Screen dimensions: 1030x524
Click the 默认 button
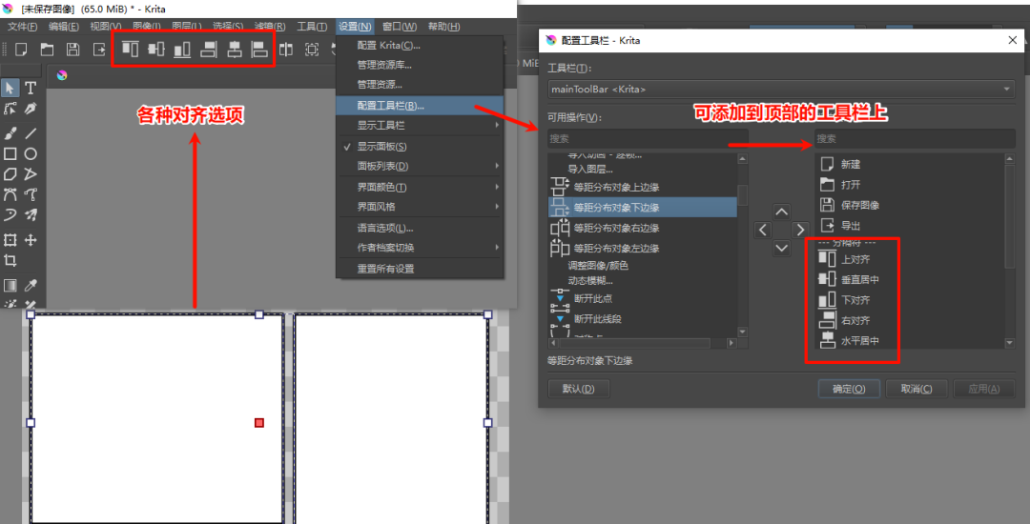pyautogui.click(x=578, y=389)
